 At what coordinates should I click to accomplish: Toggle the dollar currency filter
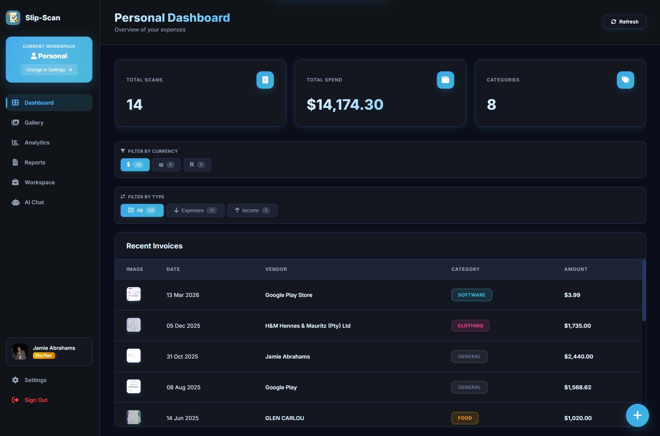pos(135,164)
